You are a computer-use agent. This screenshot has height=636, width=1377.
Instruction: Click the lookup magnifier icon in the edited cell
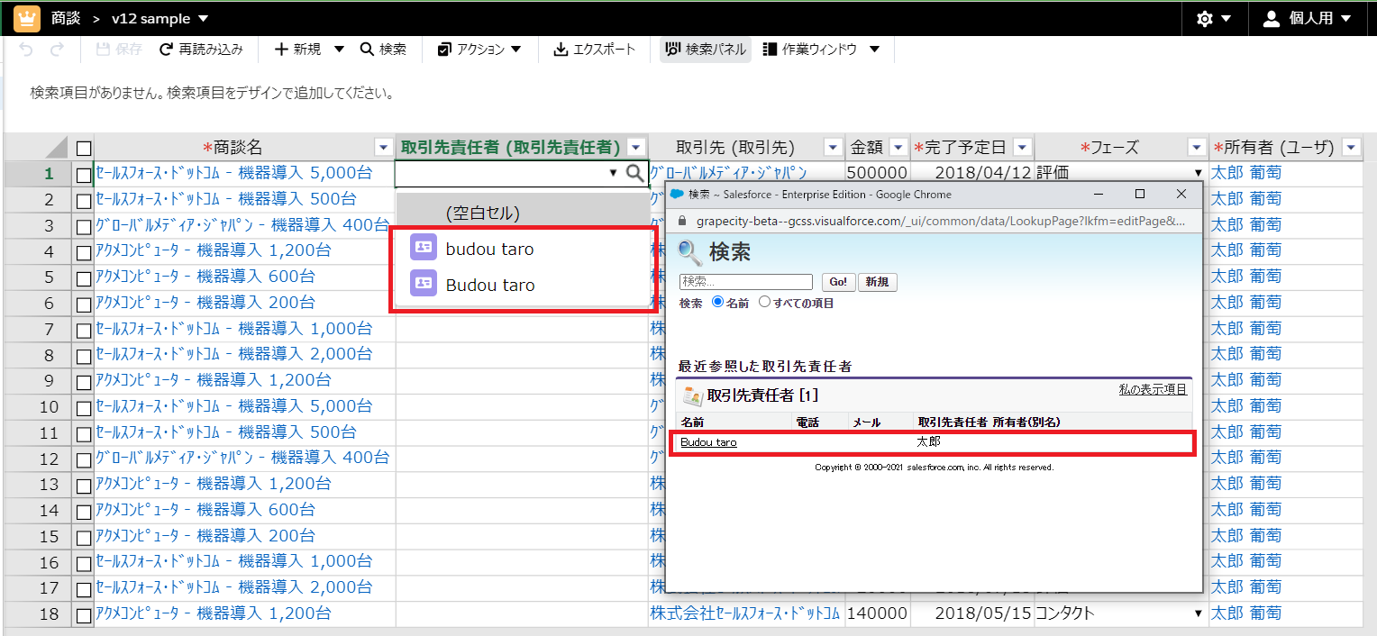coord(635,173)
